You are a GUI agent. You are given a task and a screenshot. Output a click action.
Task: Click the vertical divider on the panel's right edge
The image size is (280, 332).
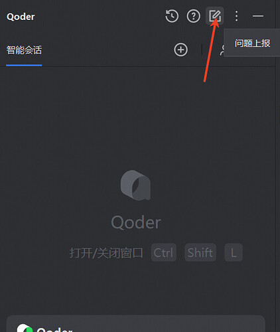click(276, 166)
